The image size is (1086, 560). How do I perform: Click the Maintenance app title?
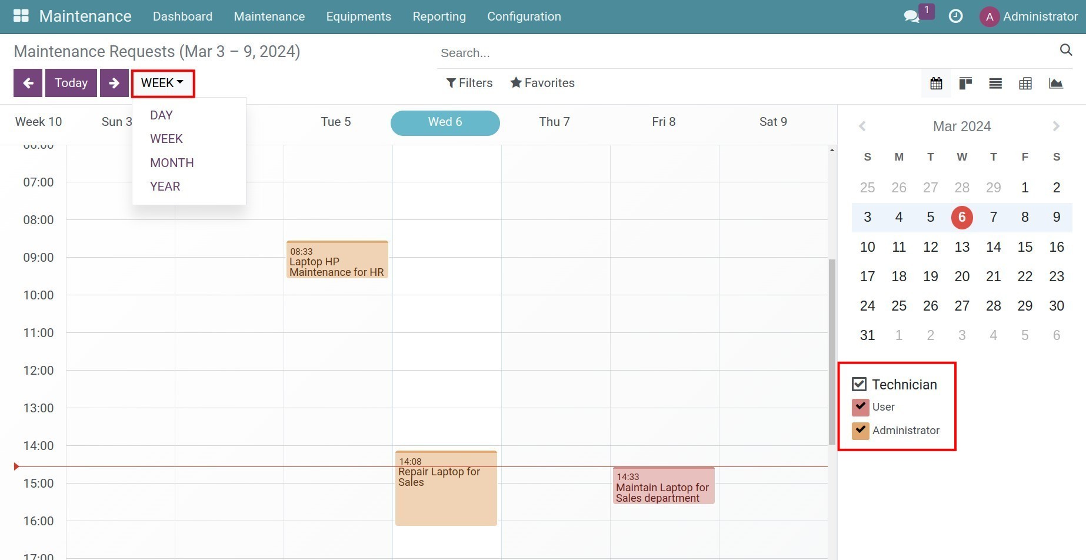85,16
